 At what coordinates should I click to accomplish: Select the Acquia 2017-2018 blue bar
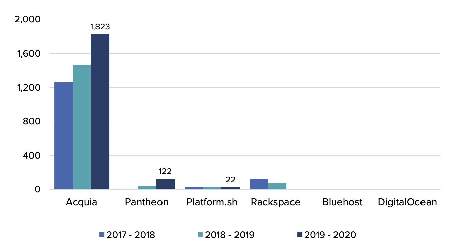pyautogui.click(x=64, y=134)
